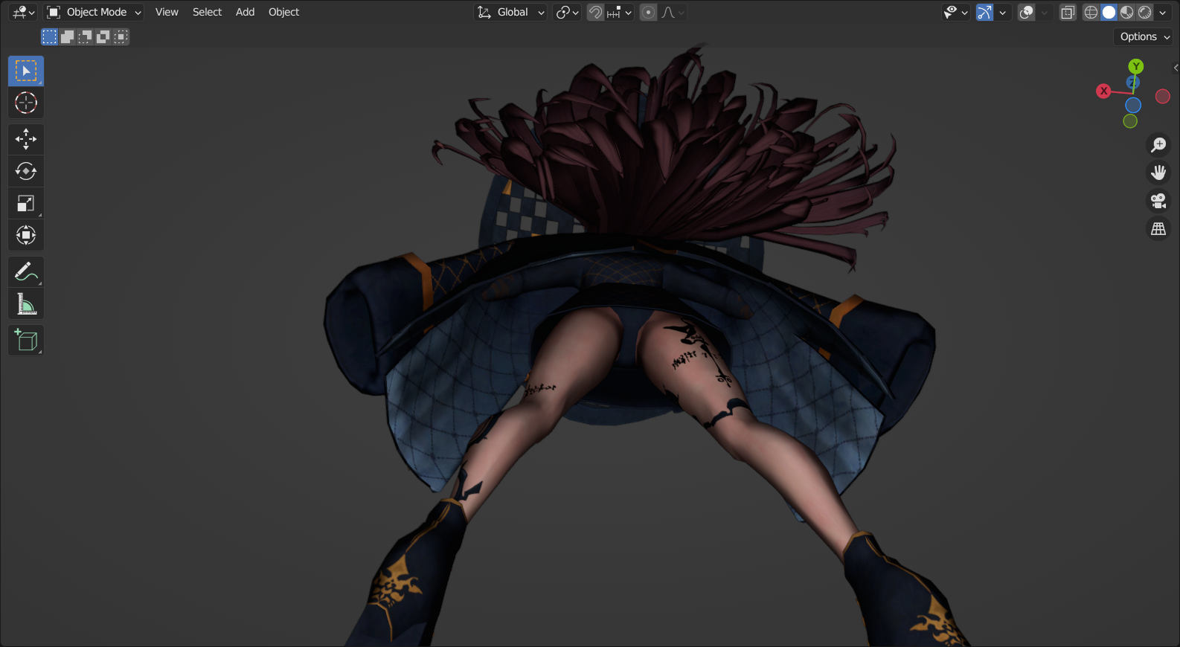Toggle snapping magnet button
Screen dimensions: 1180x647
click(x=595, y=13)
